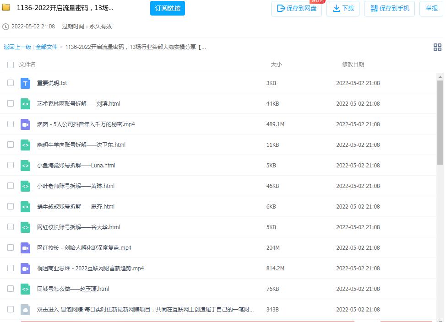Click the 489.1M size cell
Screen dimensions: 446x322
[x=275, y=124]
